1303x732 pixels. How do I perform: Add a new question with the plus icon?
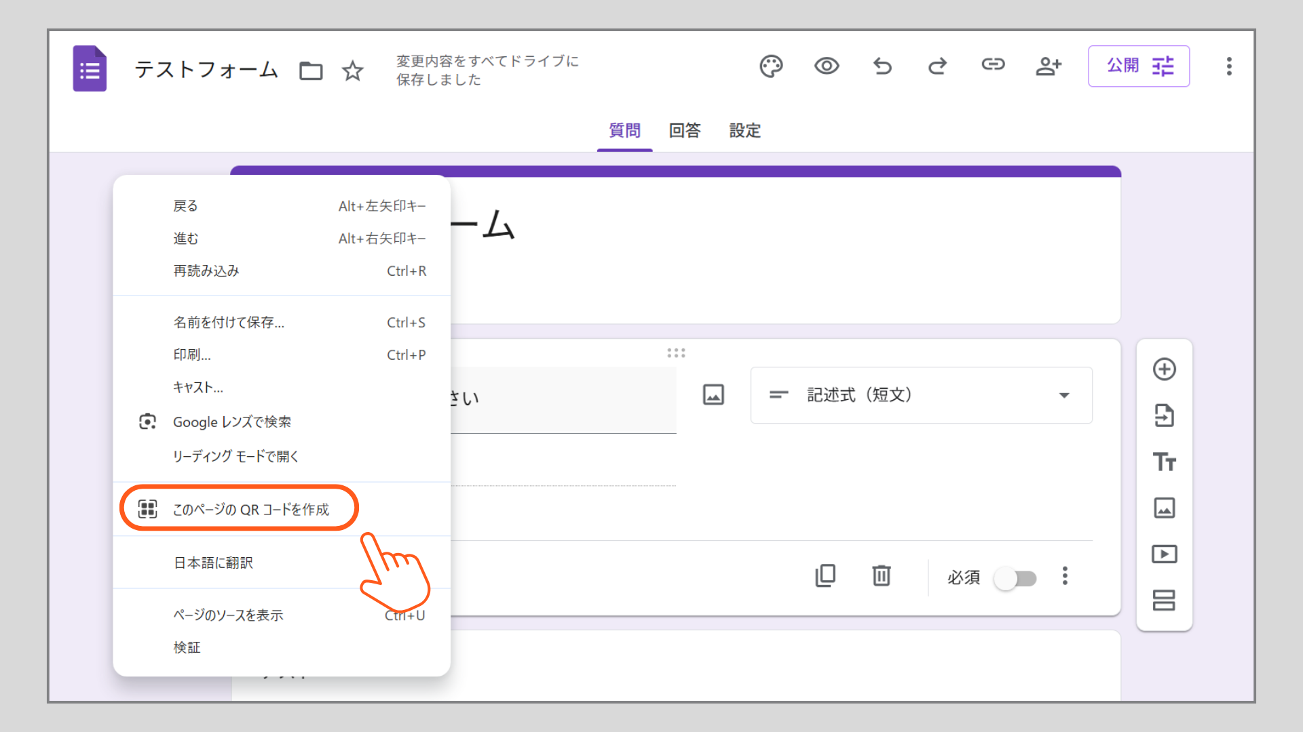click(1165, 369)
